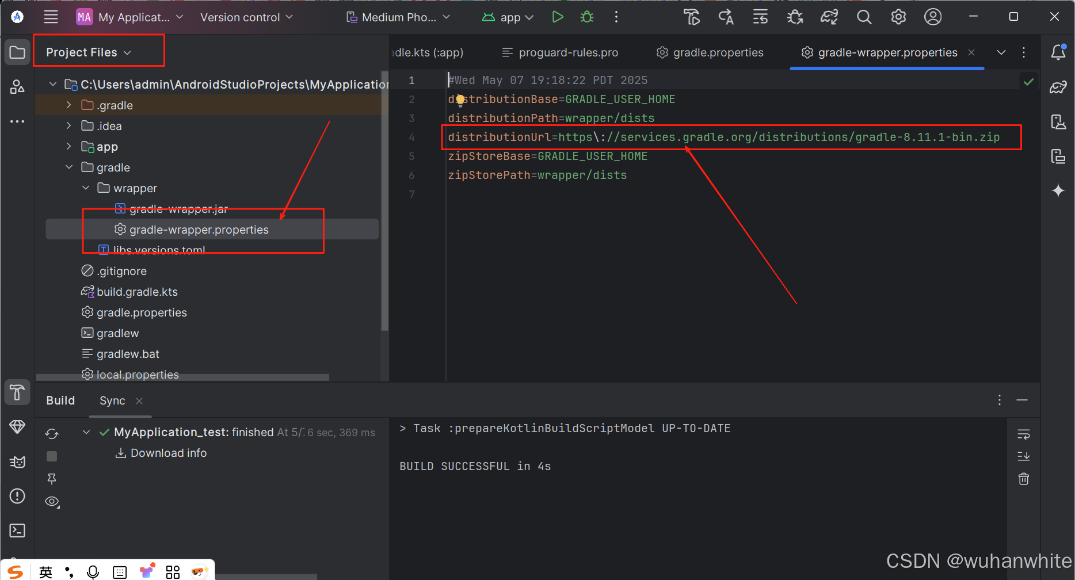
Task: Open IDE settings gear icon
Action: click(x=898, y=17)
